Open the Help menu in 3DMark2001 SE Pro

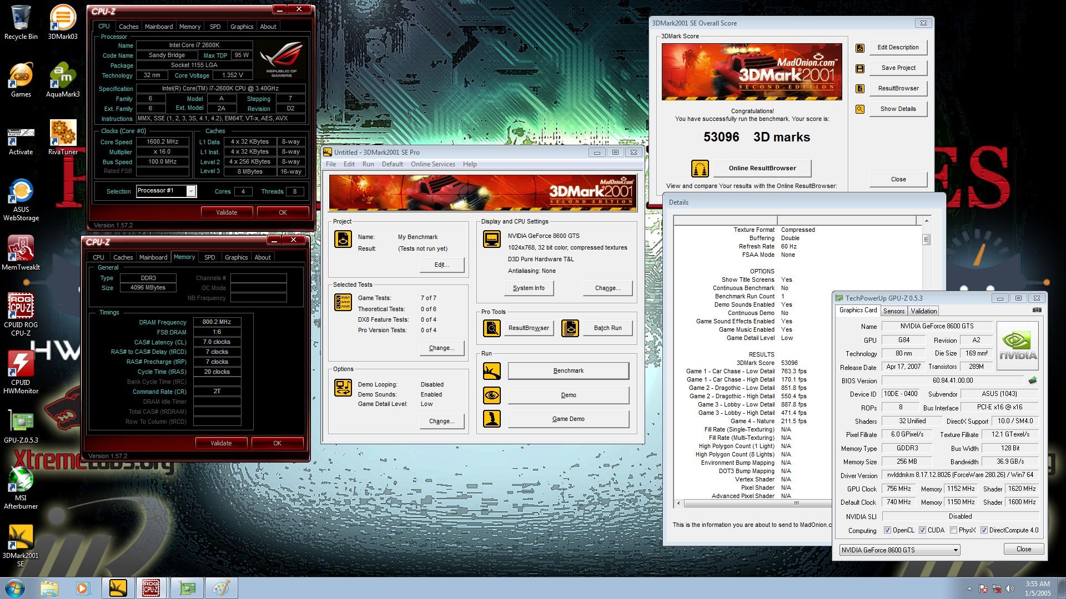coord(470,164)
